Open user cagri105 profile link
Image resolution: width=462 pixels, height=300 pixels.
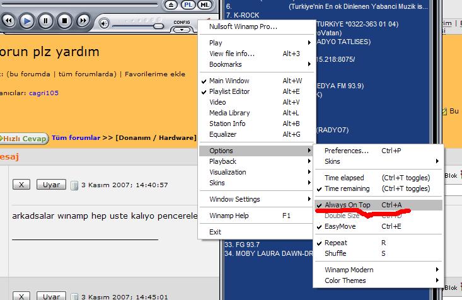(x=43, y=93)
